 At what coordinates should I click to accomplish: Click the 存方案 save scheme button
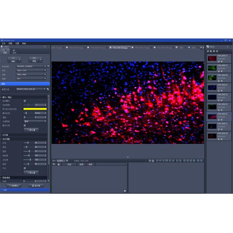36,186
